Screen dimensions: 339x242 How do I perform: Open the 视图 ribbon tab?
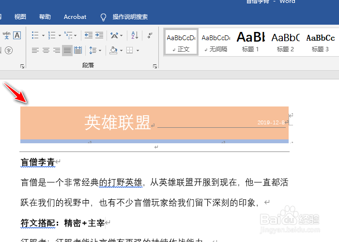[20, 17]
